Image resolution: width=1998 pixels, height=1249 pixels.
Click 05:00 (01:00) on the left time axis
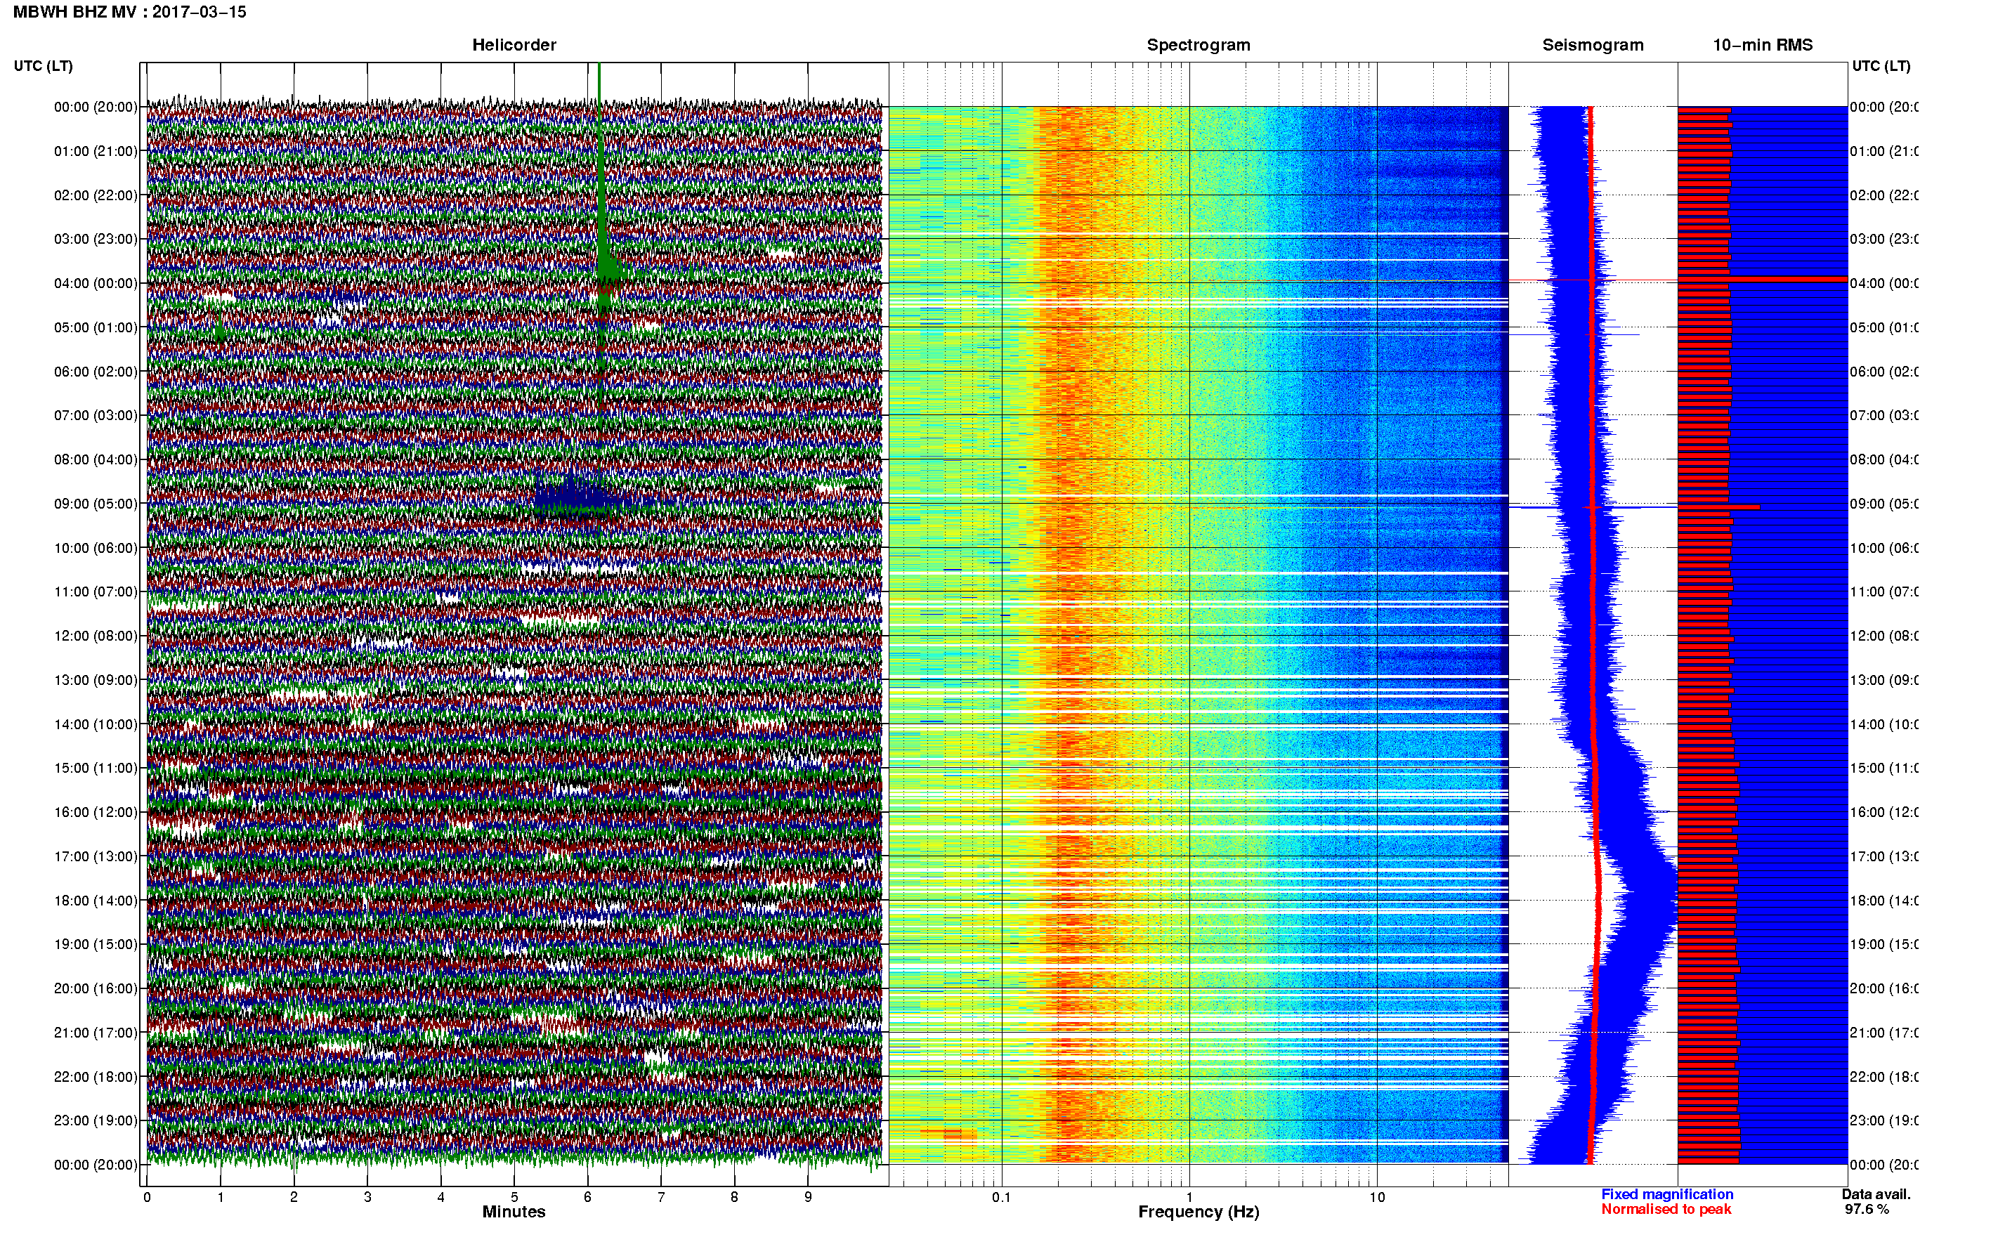tap(96, 327)
